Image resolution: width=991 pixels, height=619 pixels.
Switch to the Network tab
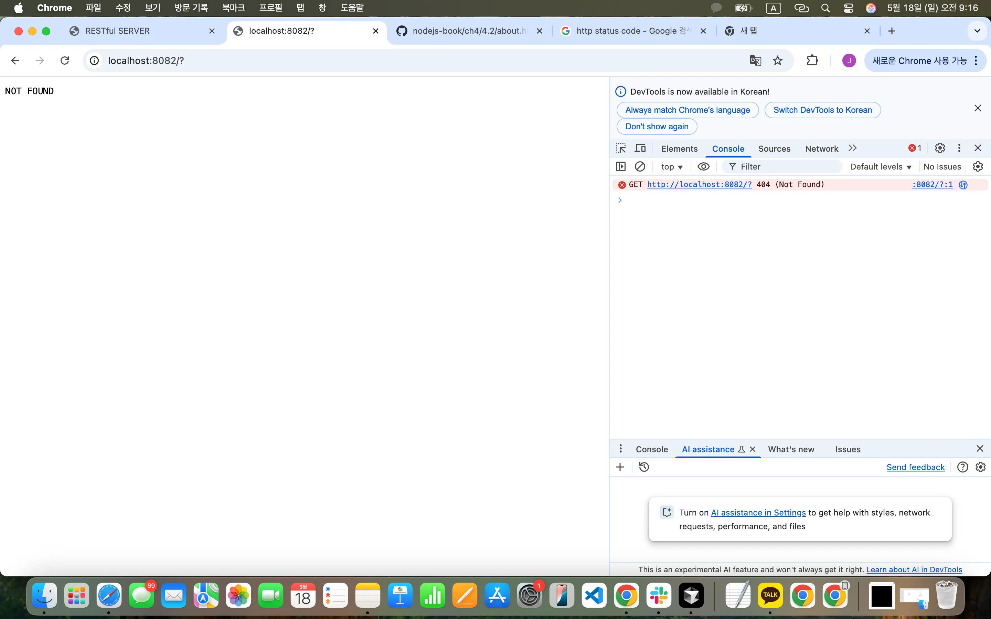821,149
